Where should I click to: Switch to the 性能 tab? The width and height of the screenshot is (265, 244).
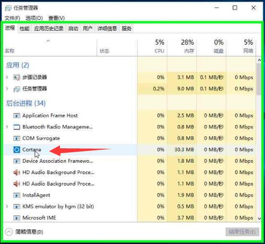coord(24,29)
